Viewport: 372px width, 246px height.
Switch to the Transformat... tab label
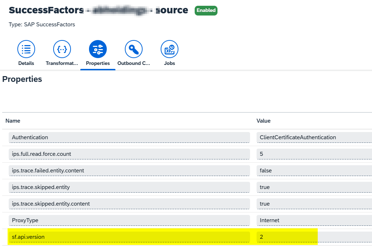[62, 63]
